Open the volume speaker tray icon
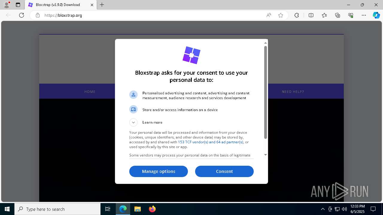The image size is (383, 215). (x=344, y=209)
